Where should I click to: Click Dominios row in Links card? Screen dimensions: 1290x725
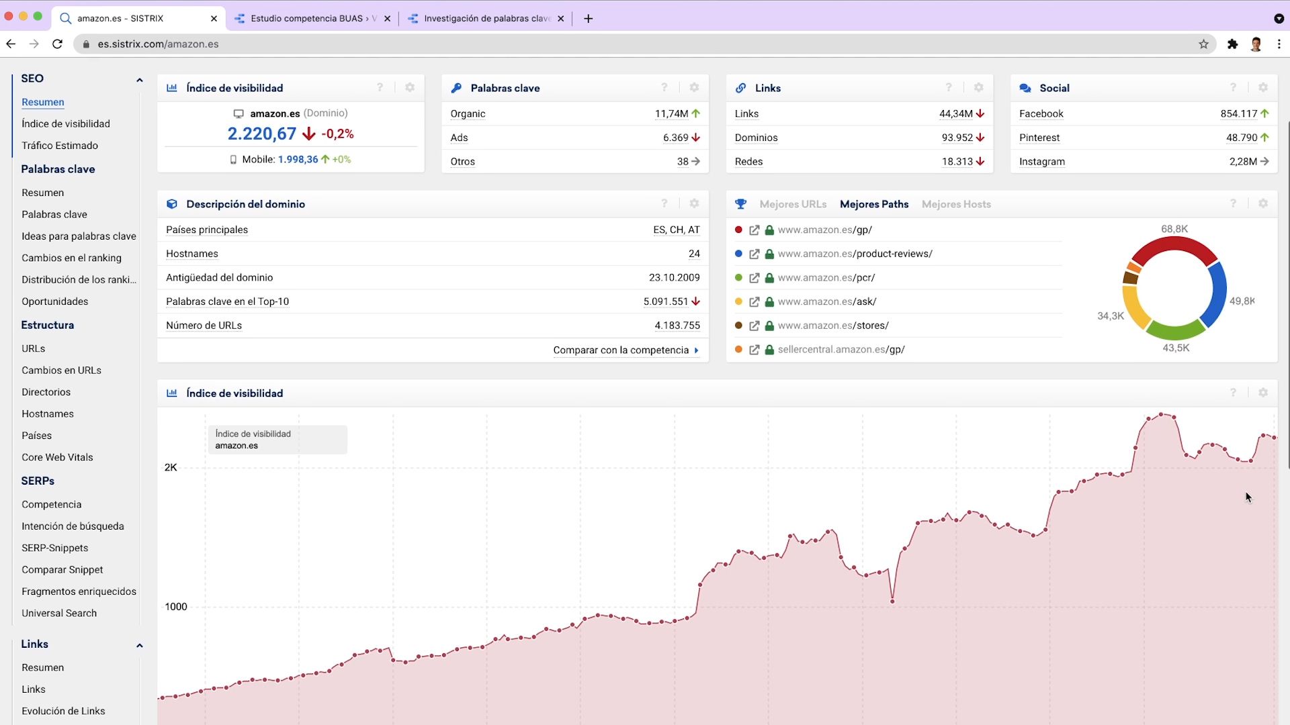pyautogui.click(x=859, y=138)
